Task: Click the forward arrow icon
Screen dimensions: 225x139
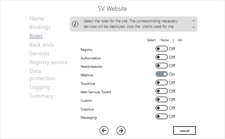Action: point(121,130)
